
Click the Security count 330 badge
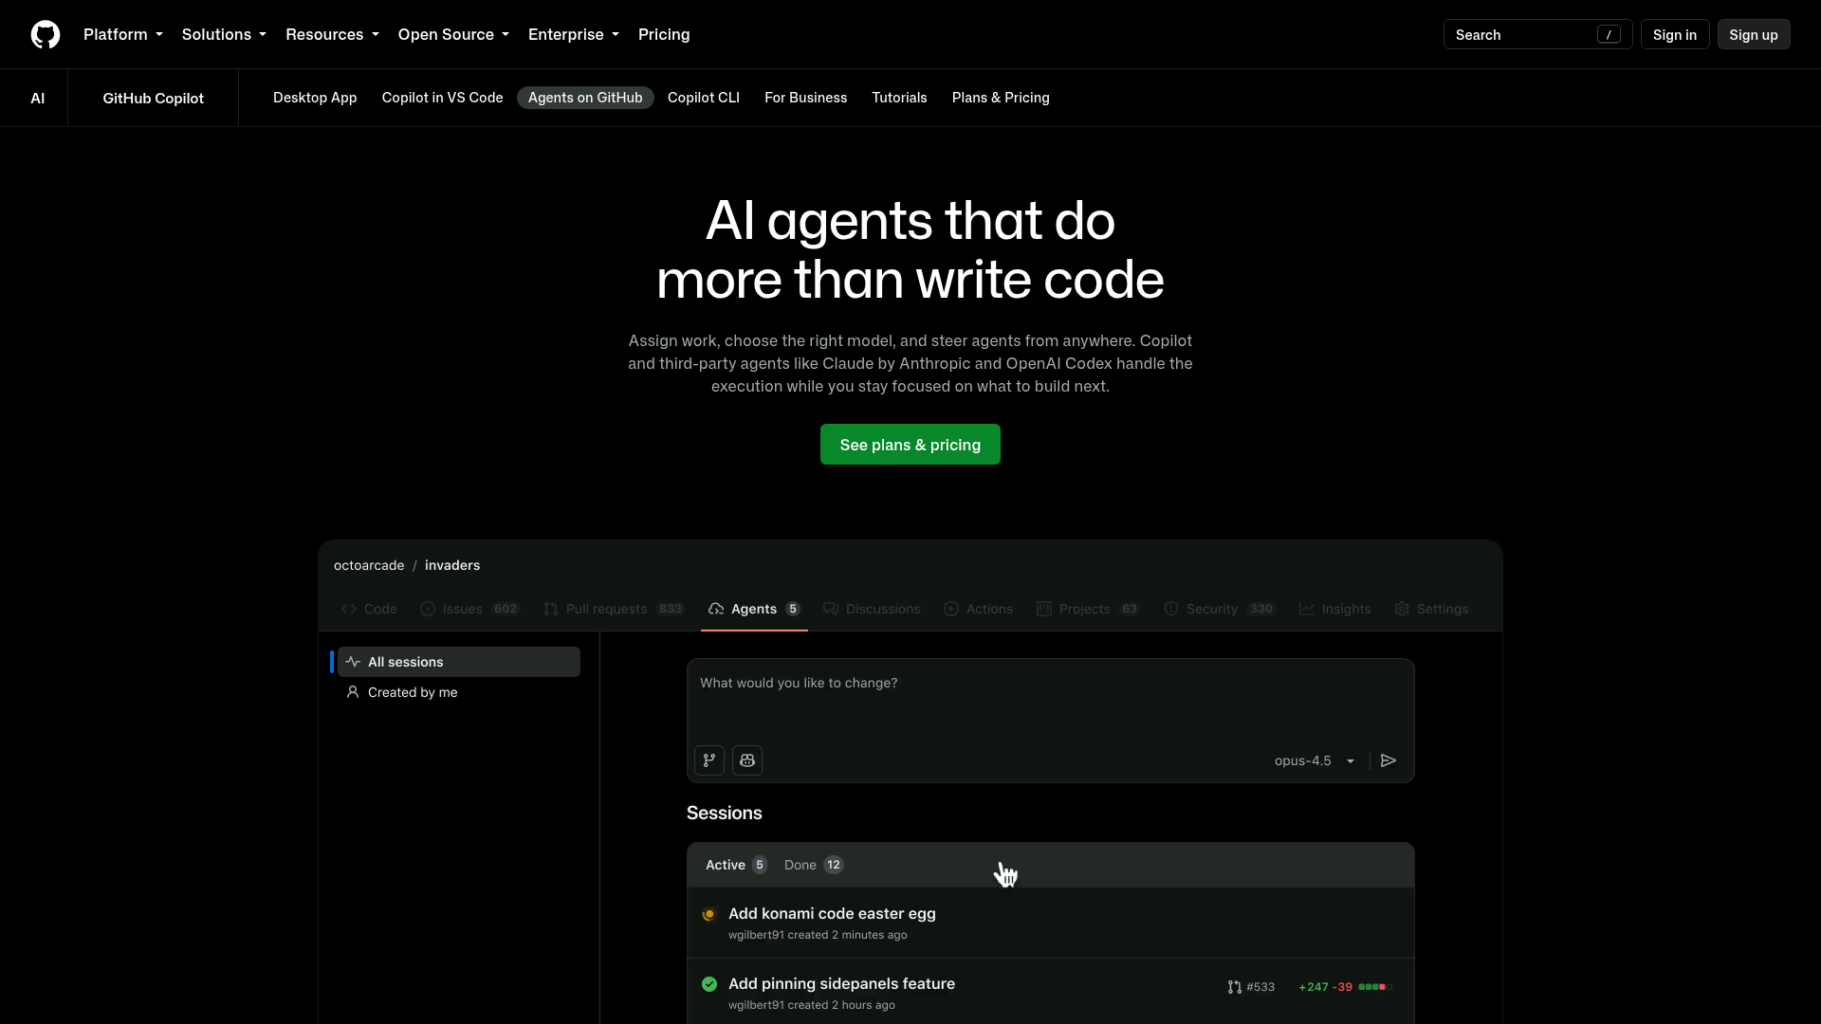pyautogui.click(x=1261, y=609)
